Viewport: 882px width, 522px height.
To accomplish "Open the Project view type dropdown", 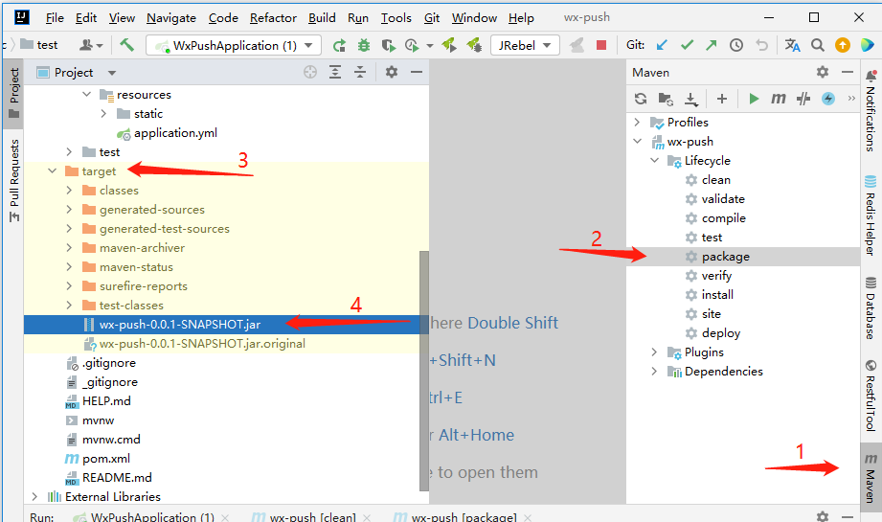I will [x=112, y=73].
